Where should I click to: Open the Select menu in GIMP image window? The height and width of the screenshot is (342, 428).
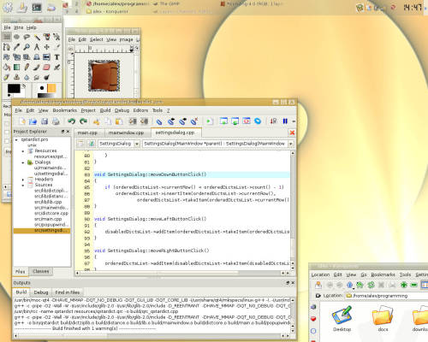point(96,39)
